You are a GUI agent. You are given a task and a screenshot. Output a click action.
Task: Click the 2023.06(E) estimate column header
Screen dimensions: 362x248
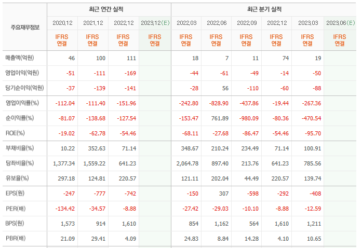pyautogui.click(x=341, y=23)
